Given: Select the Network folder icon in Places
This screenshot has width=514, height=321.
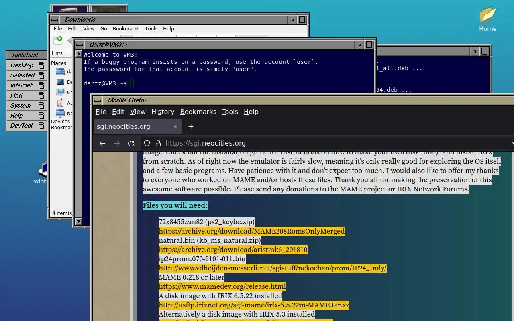Looking at the screenshot, I should pos(60,113).
